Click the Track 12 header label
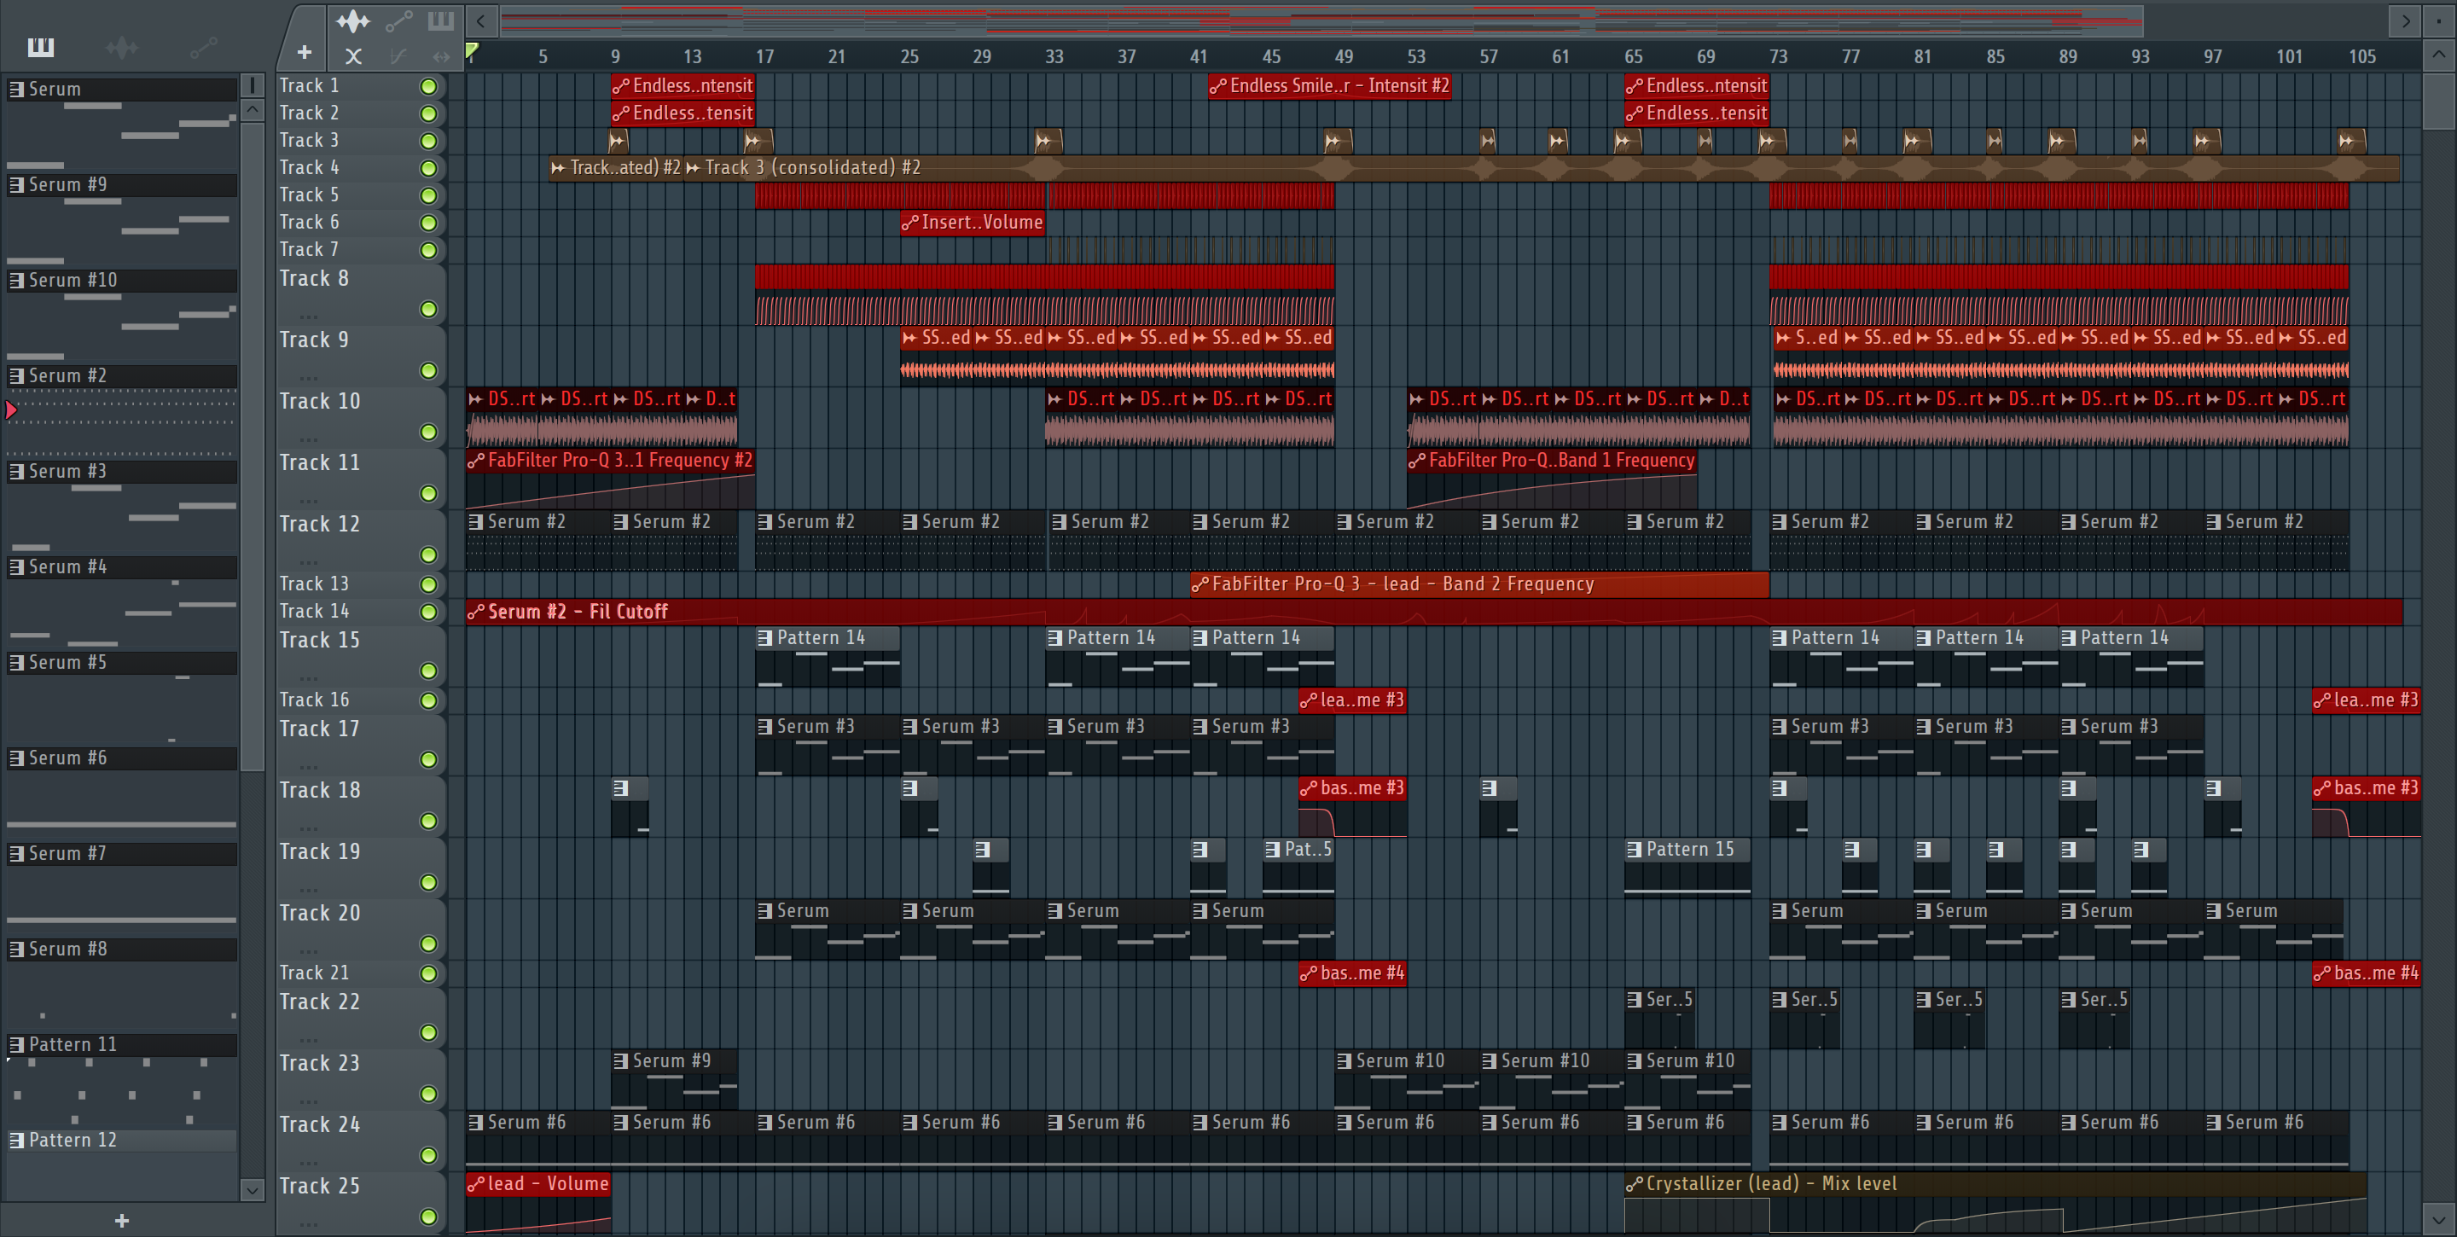Image resolution: width=2457 pixels, height=1237 pixels. point(320,525)
